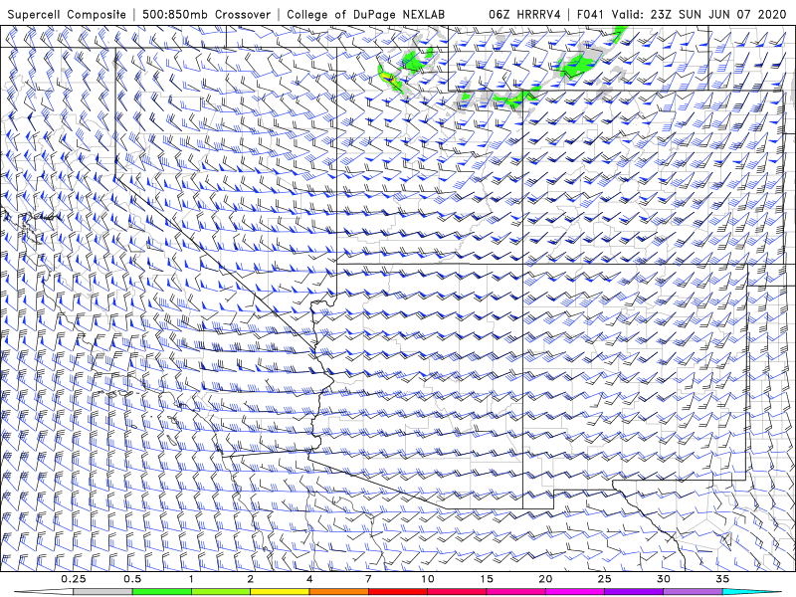This screenshot has height=597, width=796.
Task: Select the 2 label on the legend
Action: tap(251, 579)
